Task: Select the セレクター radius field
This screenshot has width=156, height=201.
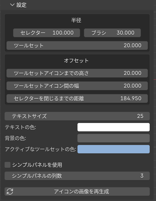Action: click(46, 33)
